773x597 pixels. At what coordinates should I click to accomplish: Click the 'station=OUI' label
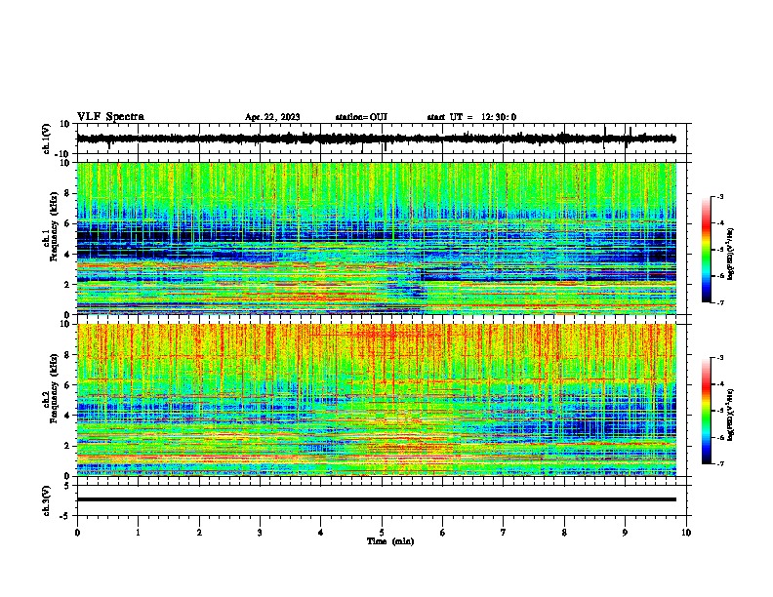(x=361, y=117)
